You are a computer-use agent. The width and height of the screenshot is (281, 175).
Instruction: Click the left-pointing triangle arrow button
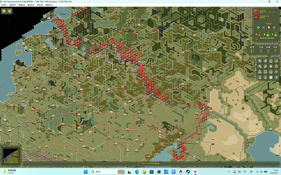pos(9,11)
